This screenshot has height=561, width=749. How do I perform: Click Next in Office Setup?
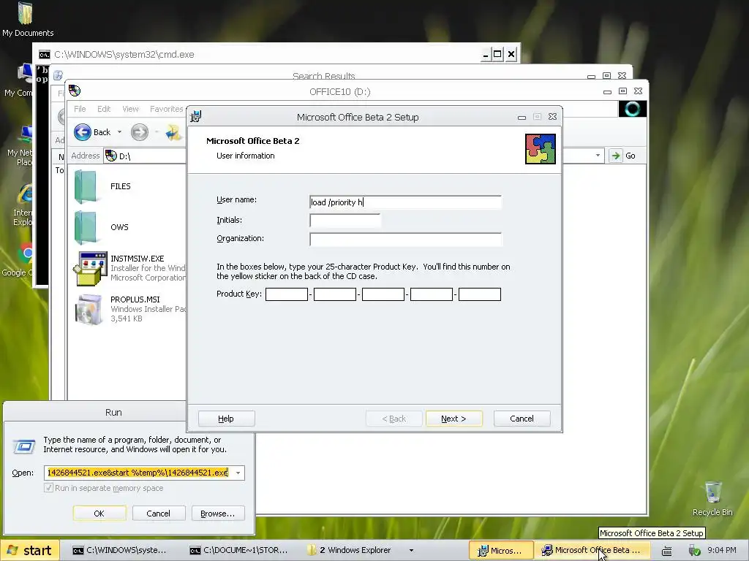453,419
